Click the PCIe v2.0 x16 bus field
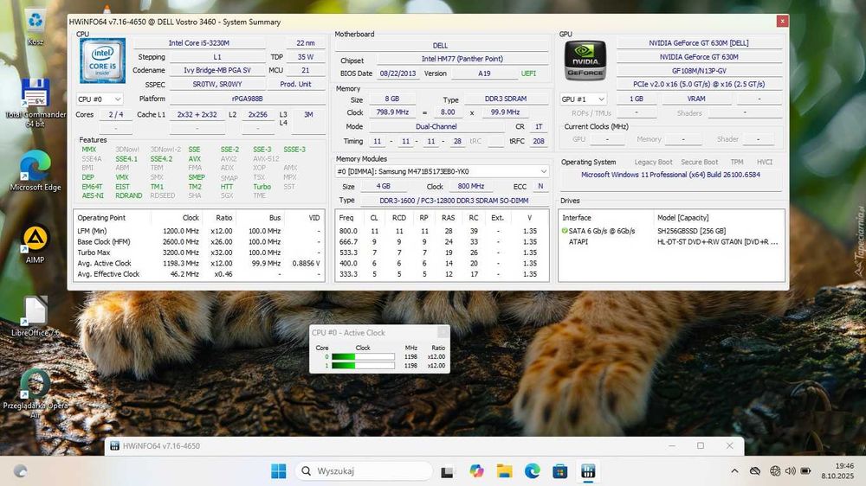Screen dimensions: 866x486 tap(699, 85)
